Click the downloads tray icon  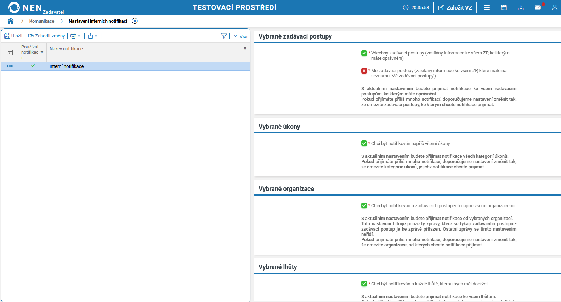(x=521, y=7)
